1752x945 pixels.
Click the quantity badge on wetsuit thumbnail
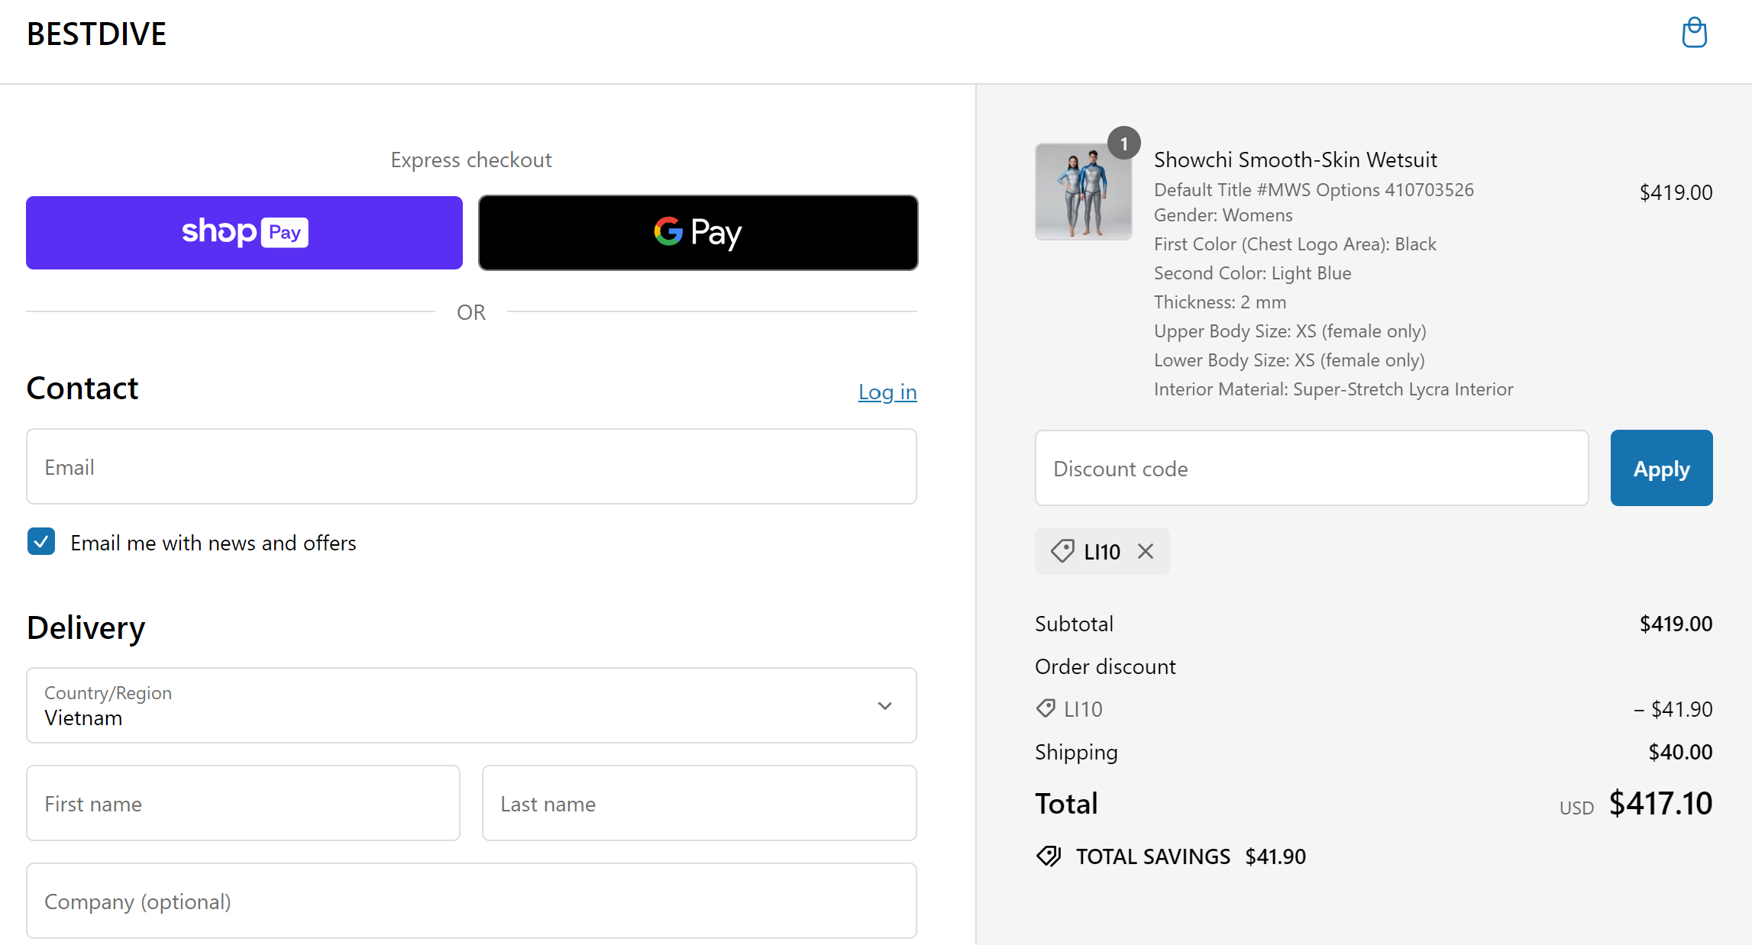(1123, 144)
